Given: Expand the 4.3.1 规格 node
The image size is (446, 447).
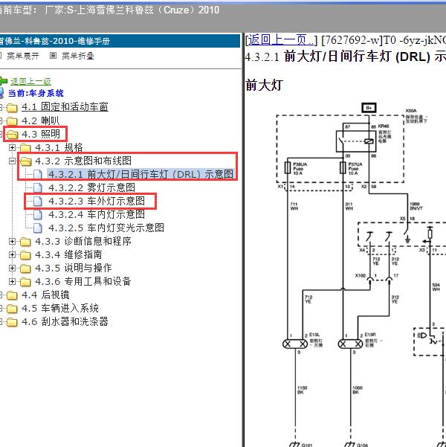Looking at the screenshot, I should (x=12, y=148).
